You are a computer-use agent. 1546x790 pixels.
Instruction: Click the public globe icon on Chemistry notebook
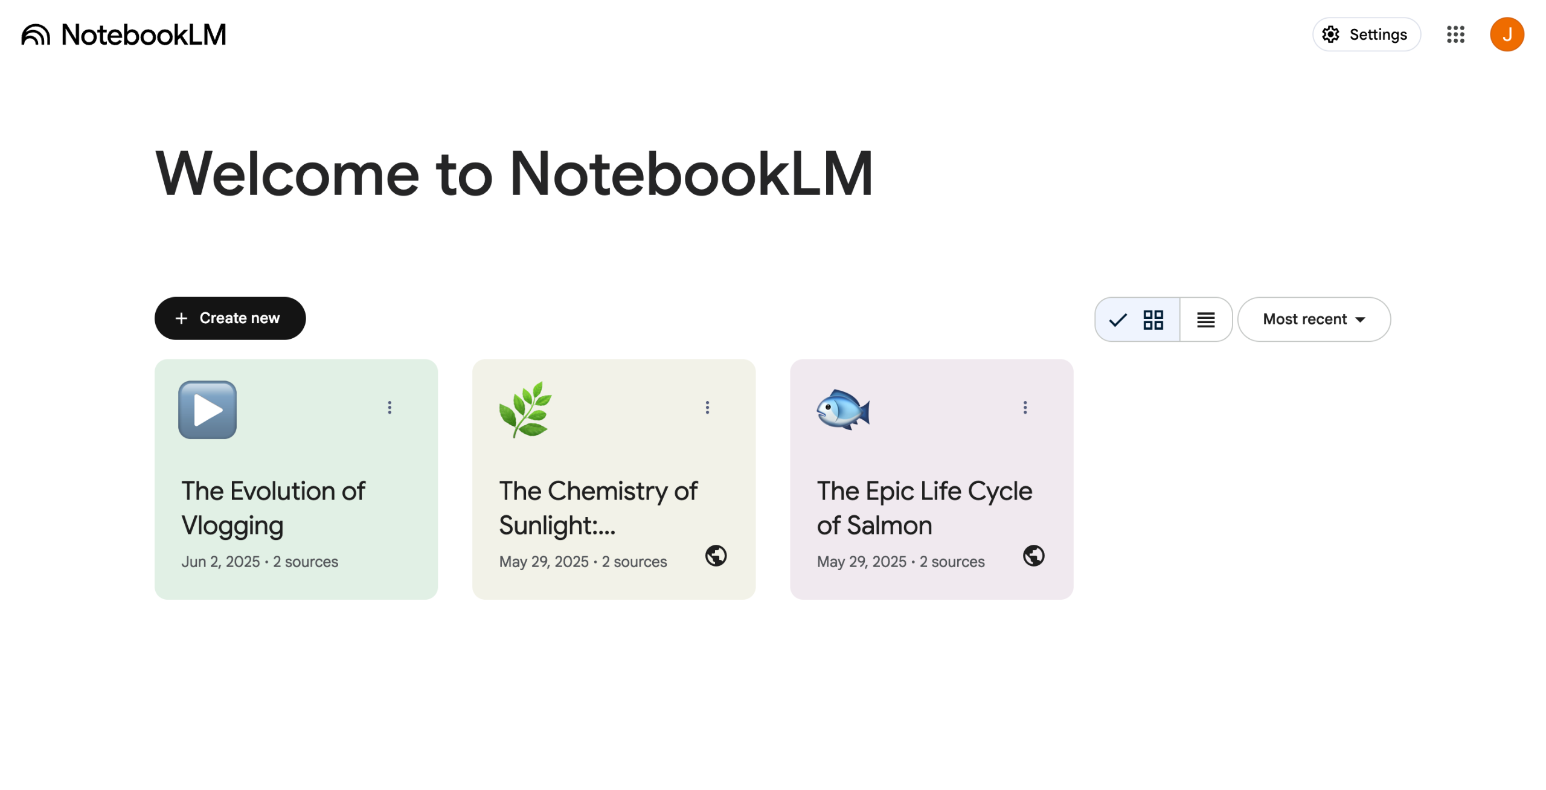coord(716,555)
